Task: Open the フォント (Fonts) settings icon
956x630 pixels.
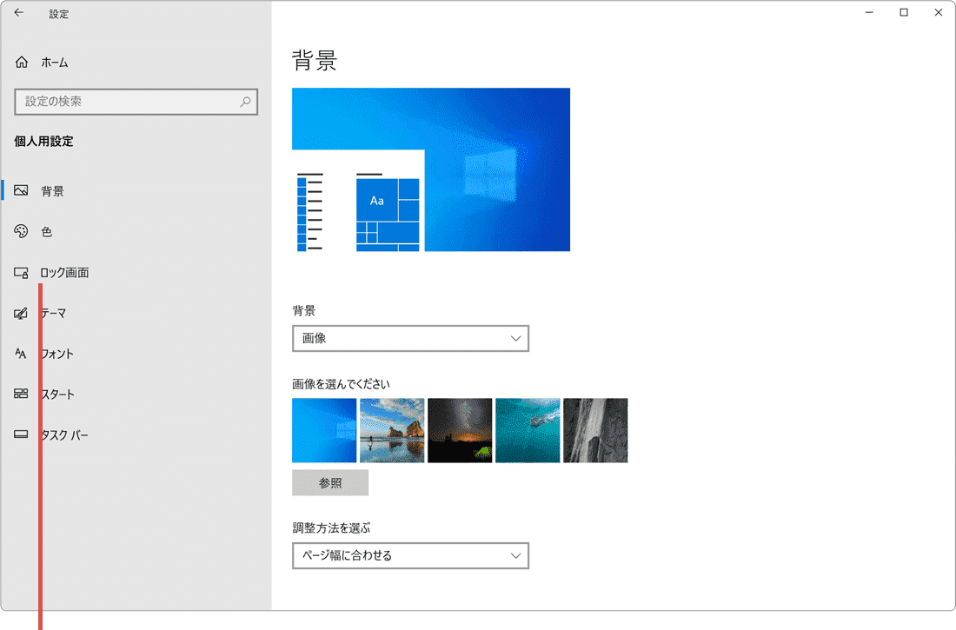Action: point(21,354)
